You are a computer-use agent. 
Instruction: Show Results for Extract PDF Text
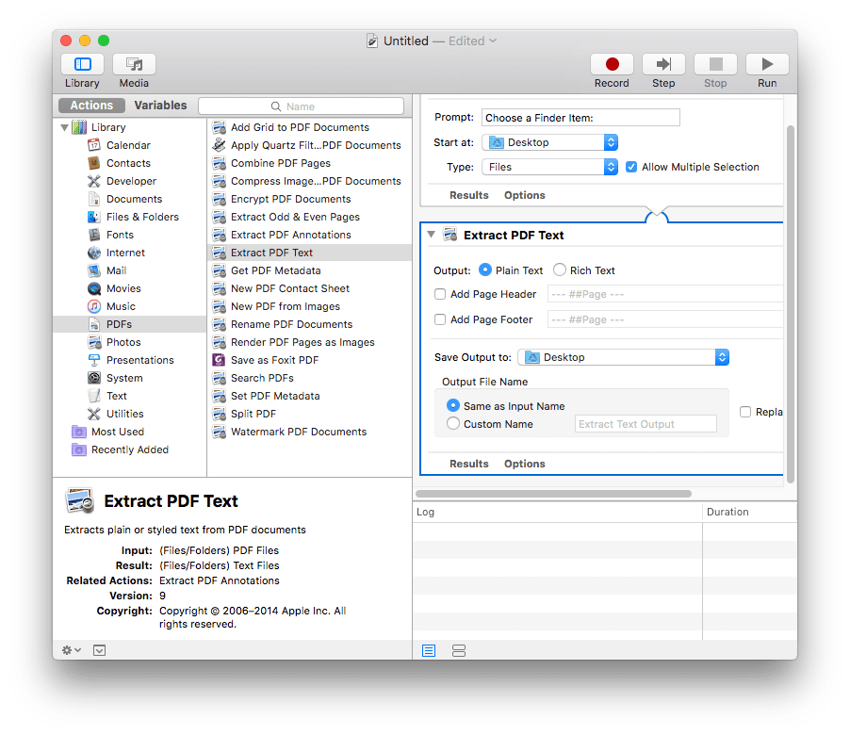(x=468, y=463)
